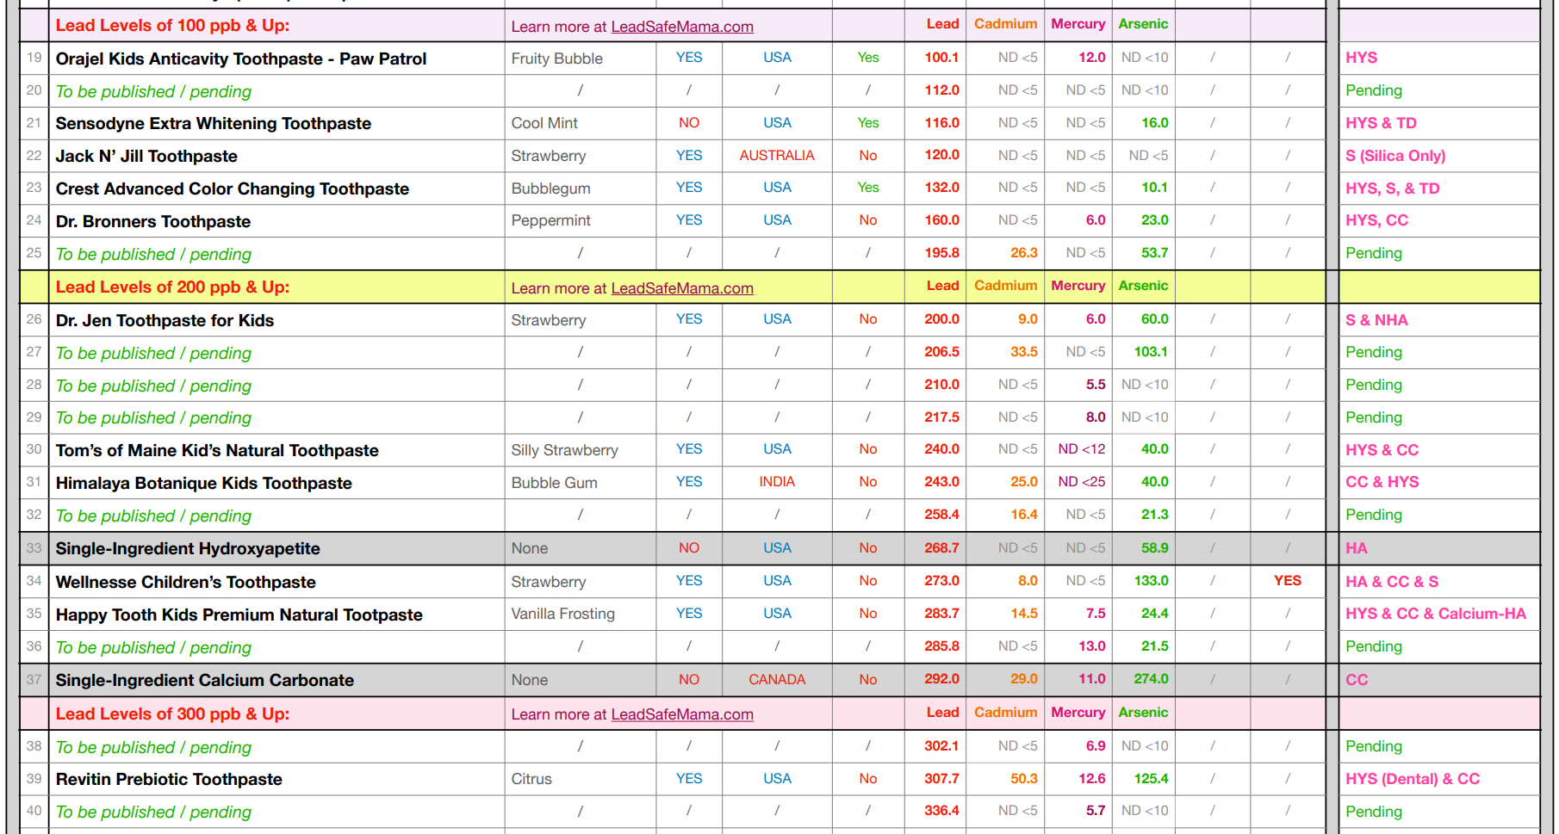Select the arsenic value 274.0

[1151, 678]
